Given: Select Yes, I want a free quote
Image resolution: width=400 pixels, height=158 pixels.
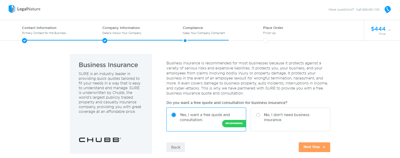Looking at the screenshot, I should click(174, 115).
